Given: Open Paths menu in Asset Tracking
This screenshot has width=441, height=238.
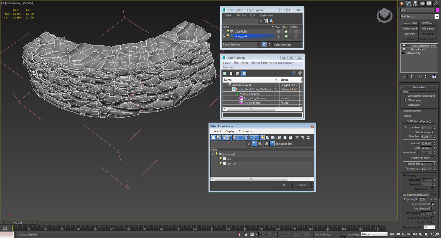Looking at the screenshot, I should click(x=245, y=63).
